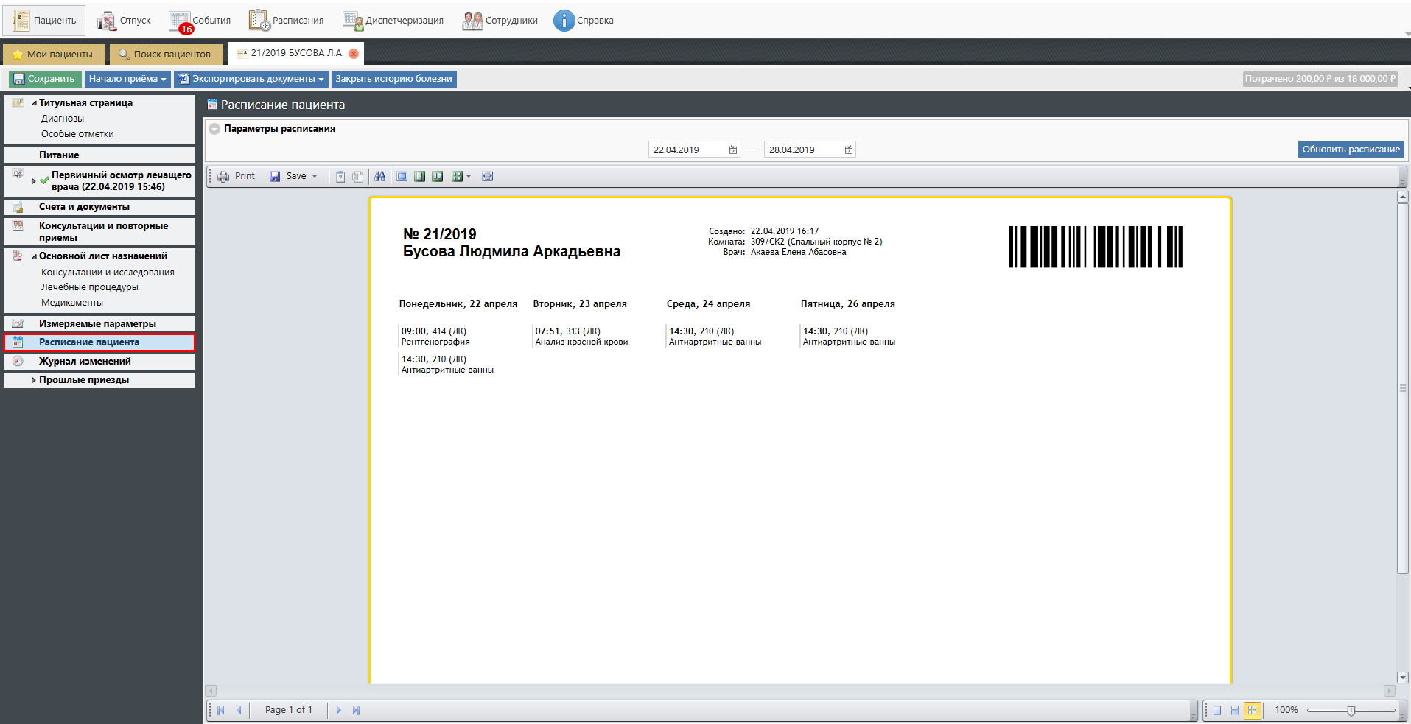Screen dimensions: 1411x724
Task: Click the fit page width icon
Action: (487, 176)
